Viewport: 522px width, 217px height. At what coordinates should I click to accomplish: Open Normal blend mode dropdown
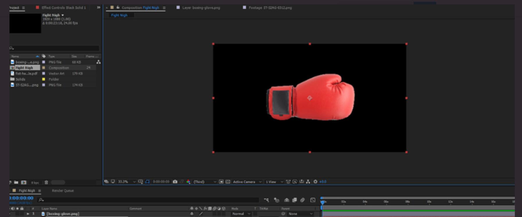click(x=241, y=214)
